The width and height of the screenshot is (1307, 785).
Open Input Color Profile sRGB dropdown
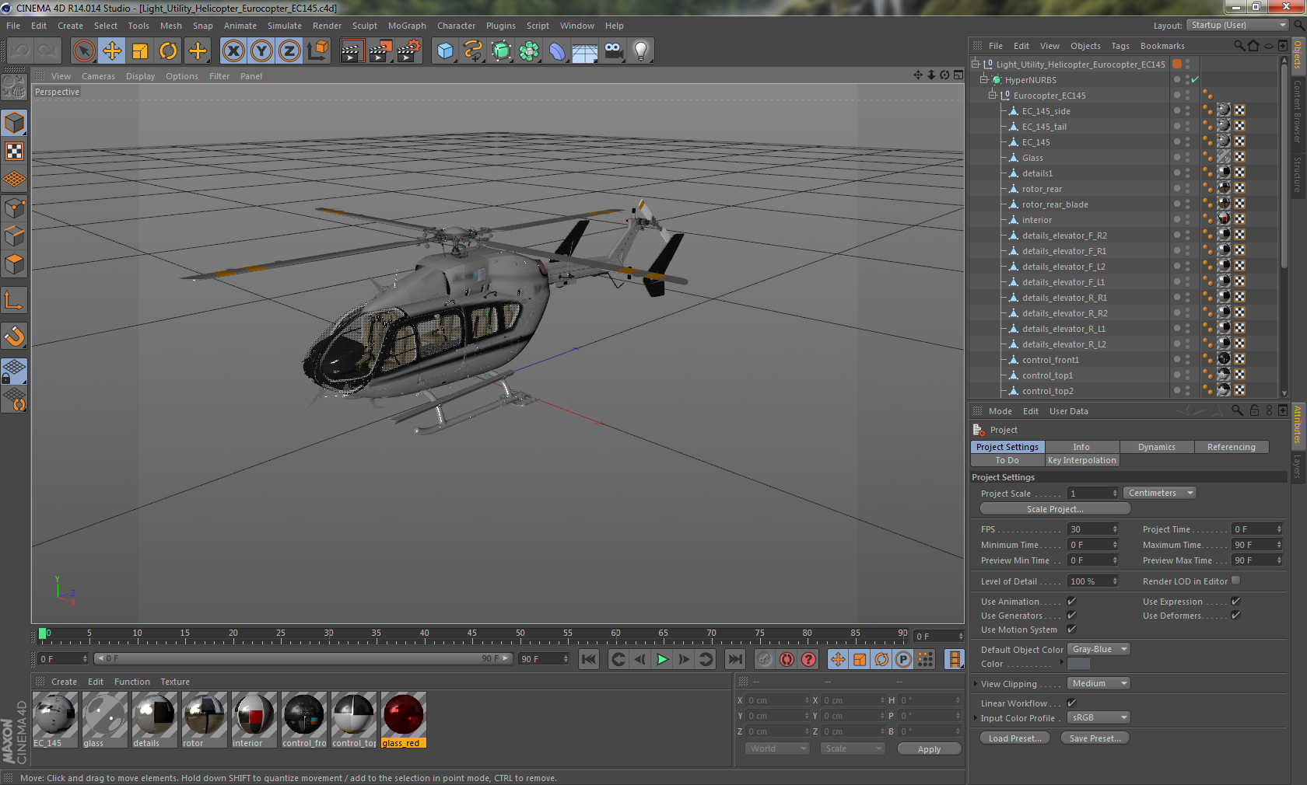click(1099, 717)
